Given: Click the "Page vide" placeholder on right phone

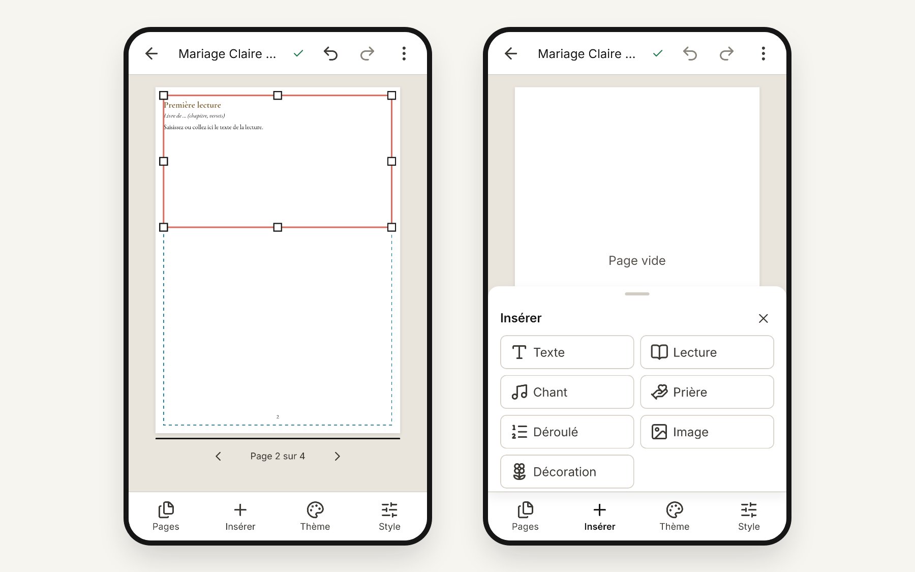Looking at the screenshot, I should click(637, 260).
